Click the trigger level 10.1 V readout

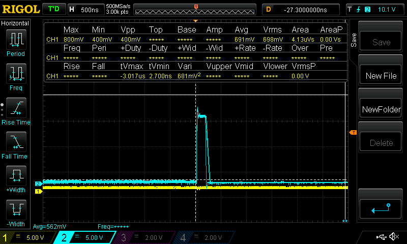(387, 10)
